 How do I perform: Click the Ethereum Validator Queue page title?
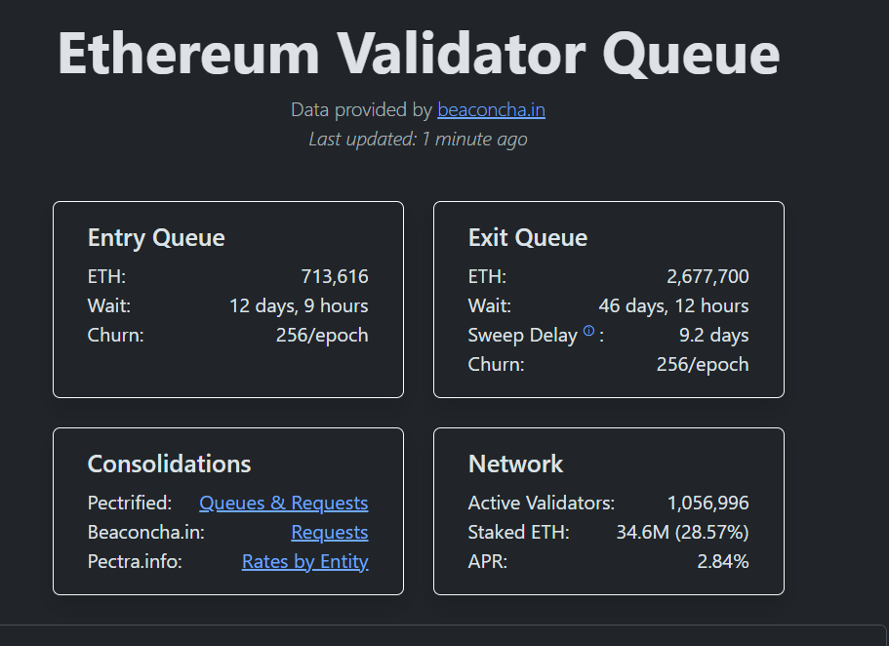tap(419, 53)
